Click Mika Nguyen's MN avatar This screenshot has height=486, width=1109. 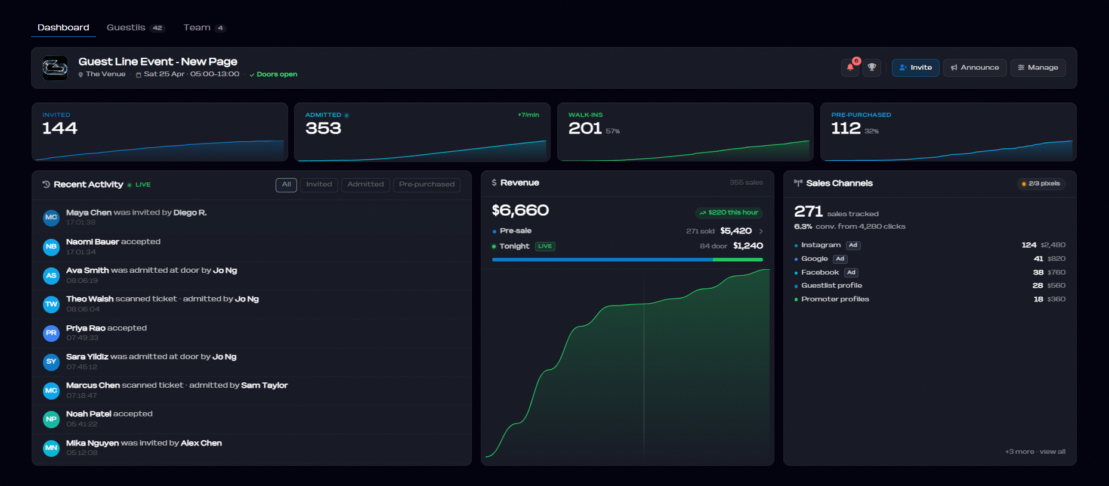click(51, 448)
